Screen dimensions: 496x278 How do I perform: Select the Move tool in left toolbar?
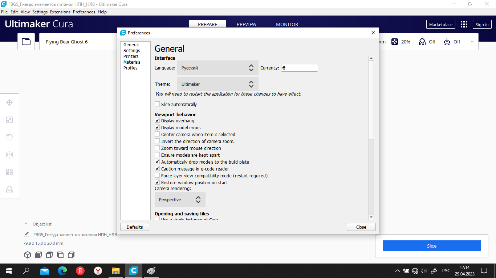pyautogui.click(x=9, y=102)
